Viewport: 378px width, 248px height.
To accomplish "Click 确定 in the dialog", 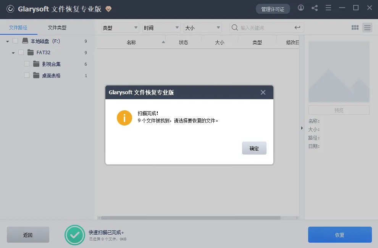I will click(254, 148).
